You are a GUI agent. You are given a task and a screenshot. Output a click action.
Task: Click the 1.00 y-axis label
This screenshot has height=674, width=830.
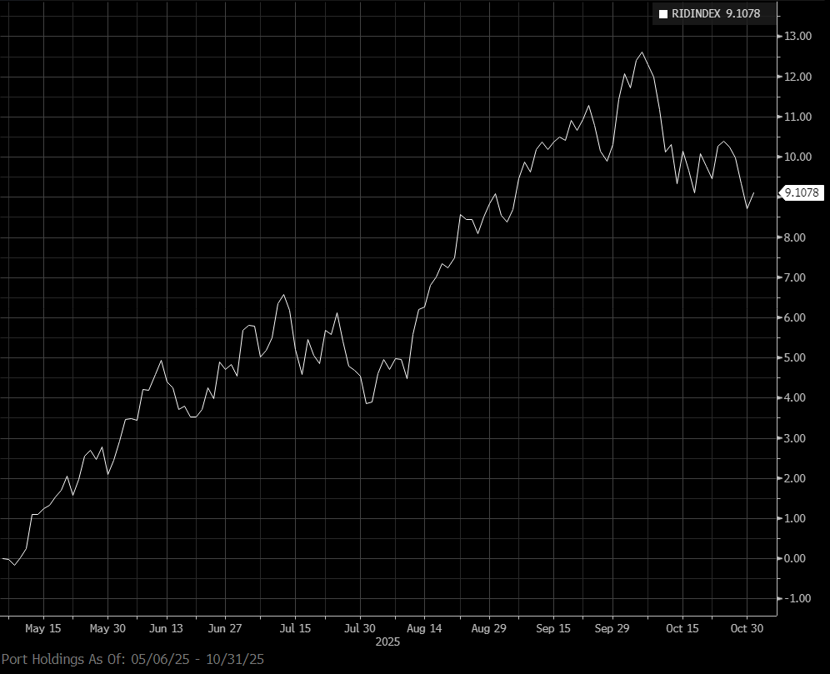click(x=794, y=518)
